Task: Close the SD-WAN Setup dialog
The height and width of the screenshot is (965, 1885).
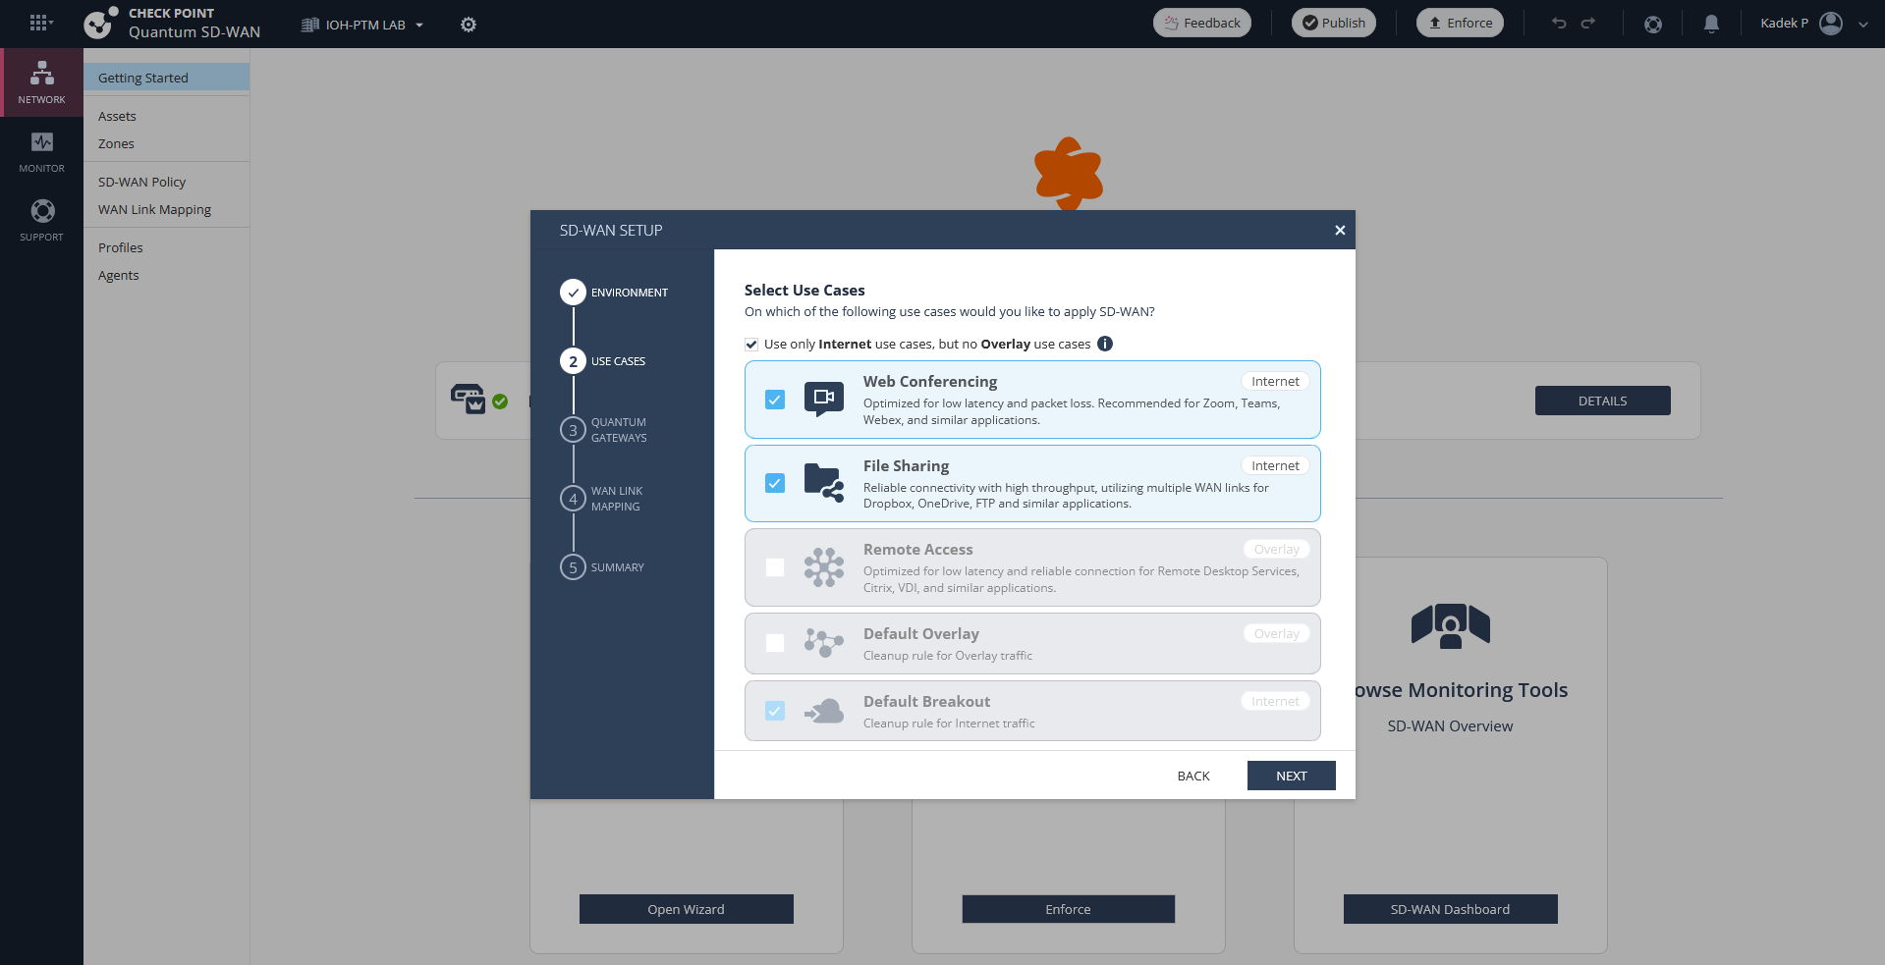Action: tap(1340, 230)
